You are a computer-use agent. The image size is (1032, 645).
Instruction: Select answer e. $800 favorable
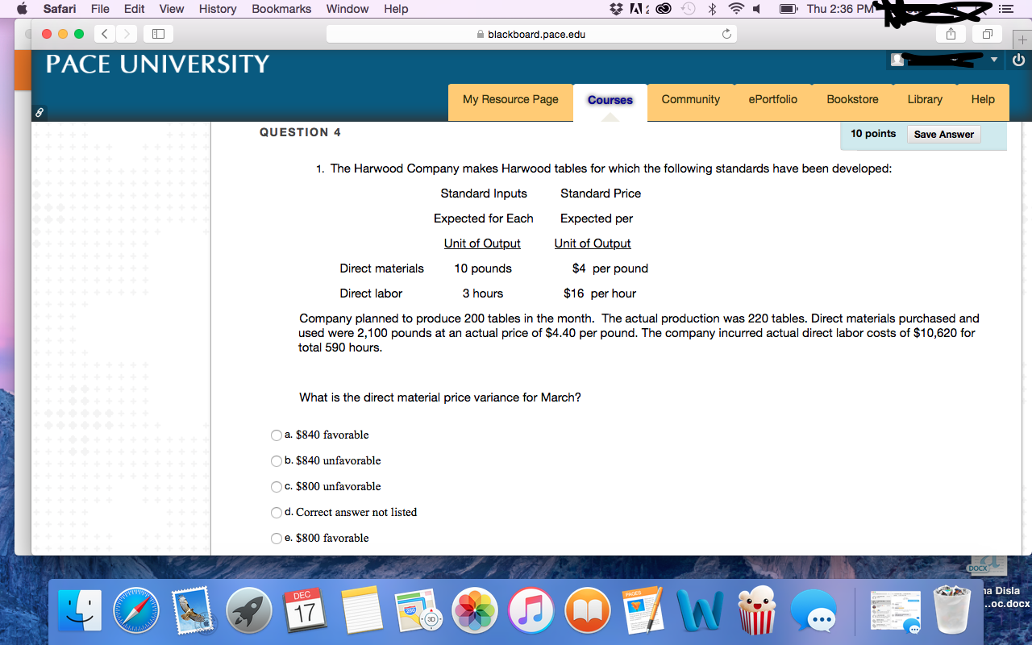[277, 539]
